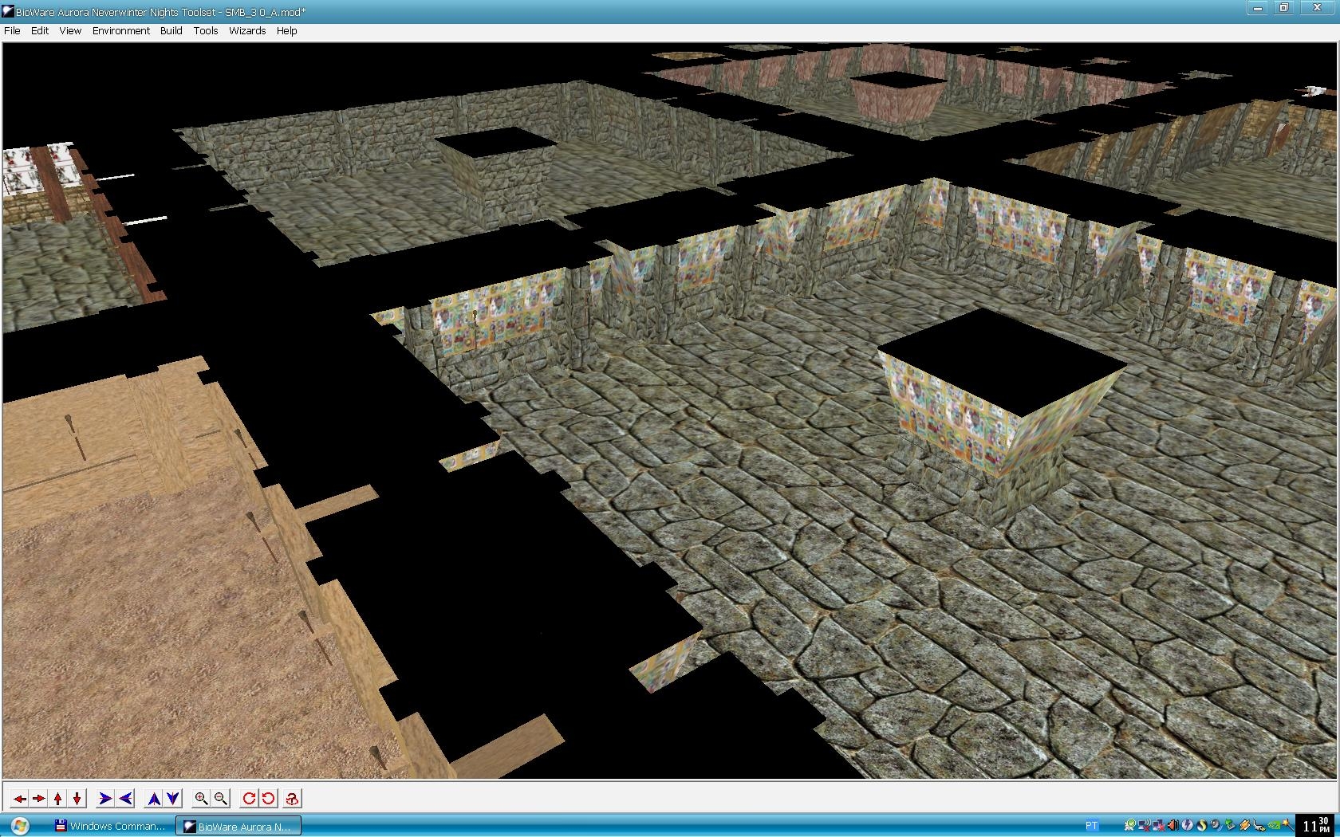Image resolution: width=1340 pixels, height=837 pixels.
Task: Click the PT language indicator in tray
Action: 1092,826
